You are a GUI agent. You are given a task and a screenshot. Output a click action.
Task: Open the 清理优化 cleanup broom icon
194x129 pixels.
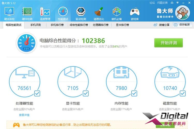[99, 14]
